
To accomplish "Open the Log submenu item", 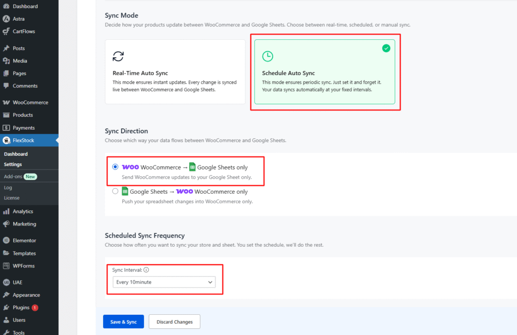I will (8, 188).
